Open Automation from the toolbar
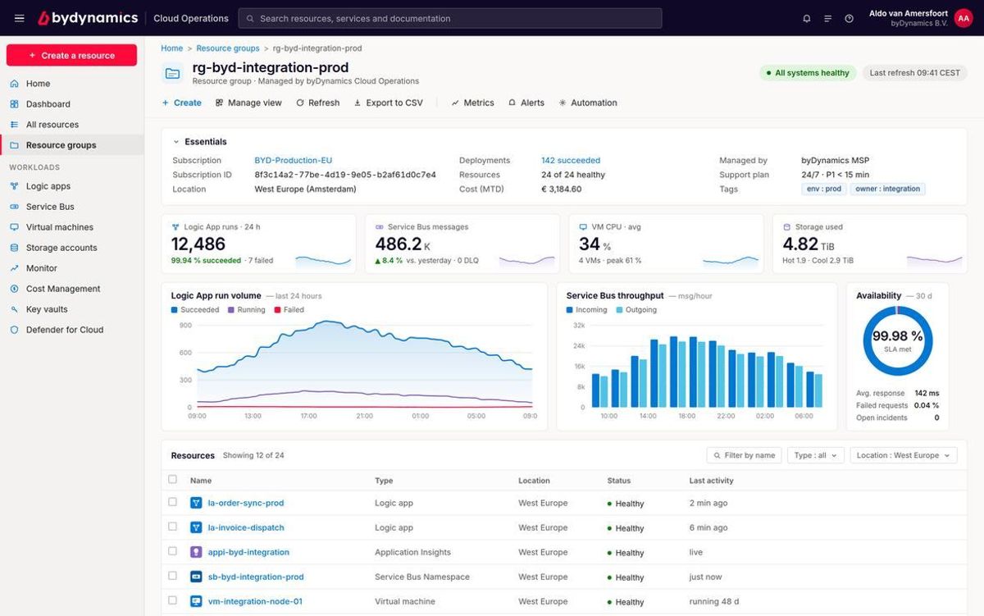This screenshot has width=984, height=616. (x=587, y=103)
